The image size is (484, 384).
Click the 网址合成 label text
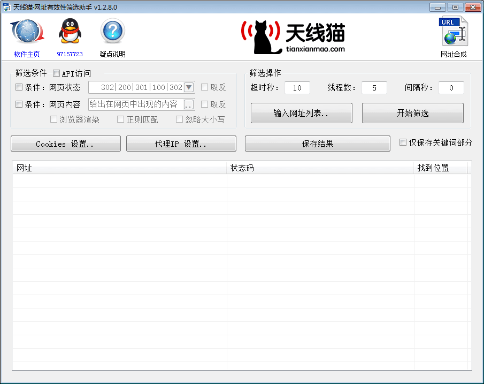454,54
